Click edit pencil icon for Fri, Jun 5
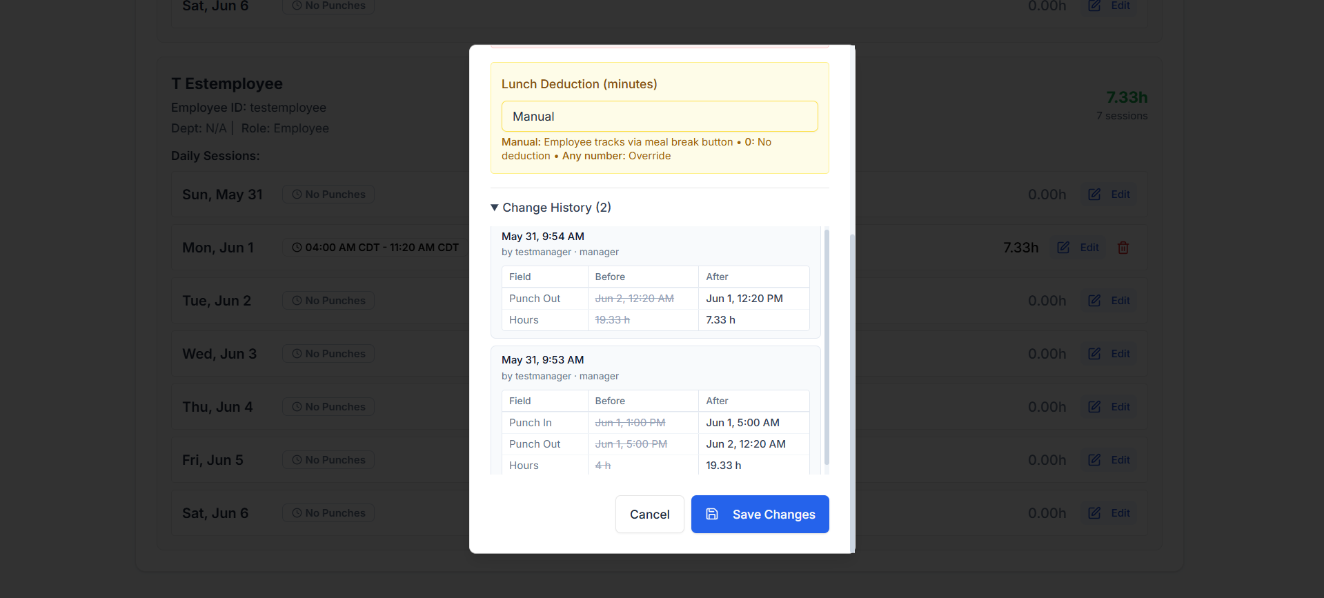The image size is (1324, 598). pos(1094,460)
